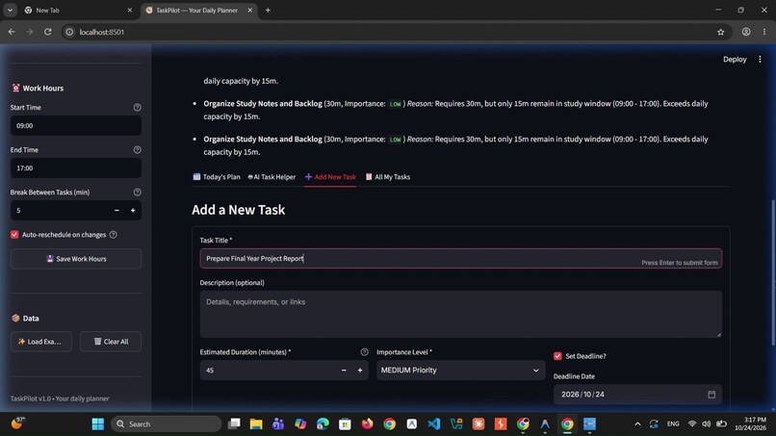Reload the page
Viewport: 776px width, 436px height.
(x=47, y=32)
